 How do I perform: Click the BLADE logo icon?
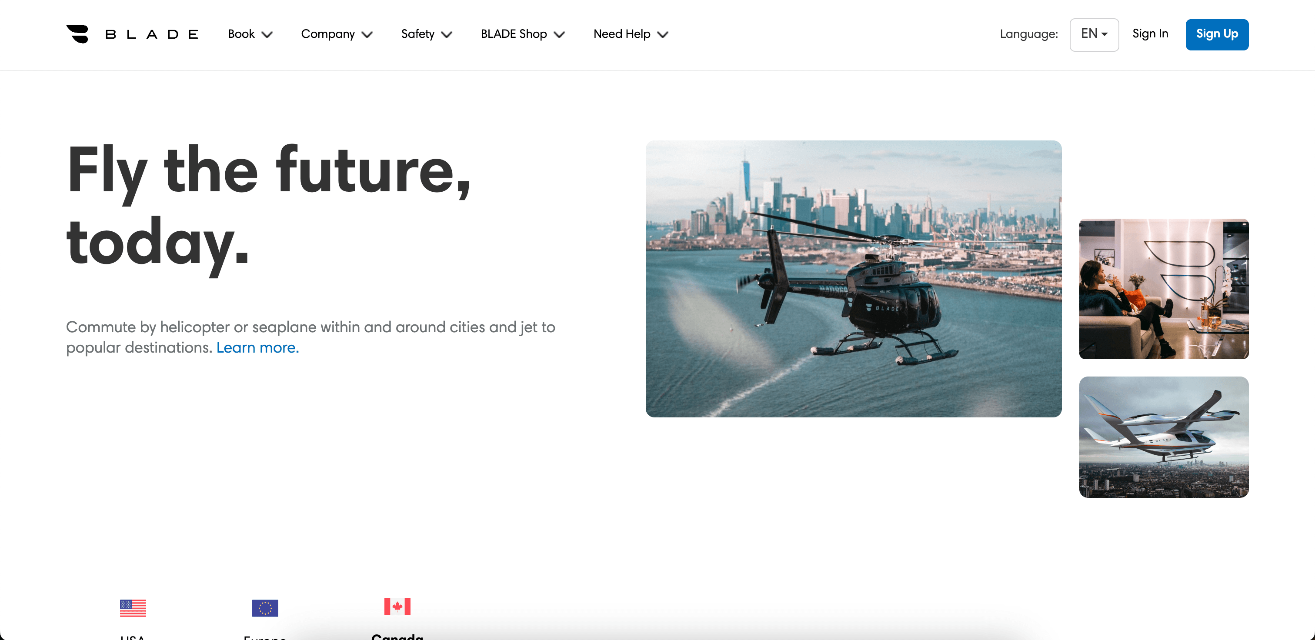coord(77,34)
